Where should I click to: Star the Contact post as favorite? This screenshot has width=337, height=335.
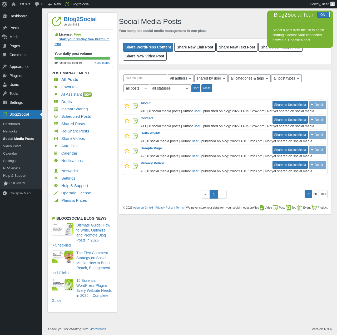point(127,121)
